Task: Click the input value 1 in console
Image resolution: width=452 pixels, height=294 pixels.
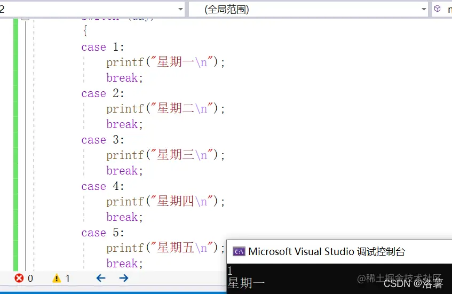Action: point(230,271)
